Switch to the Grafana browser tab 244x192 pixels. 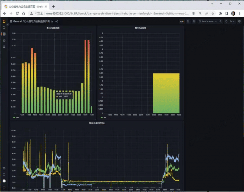25,6
